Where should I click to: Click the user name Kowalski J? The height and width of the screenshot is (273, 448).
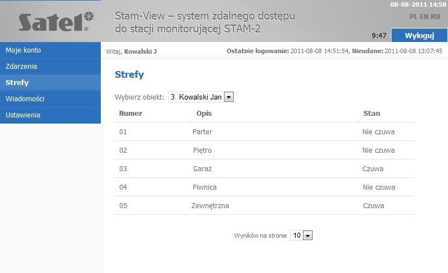coord(141,51)
